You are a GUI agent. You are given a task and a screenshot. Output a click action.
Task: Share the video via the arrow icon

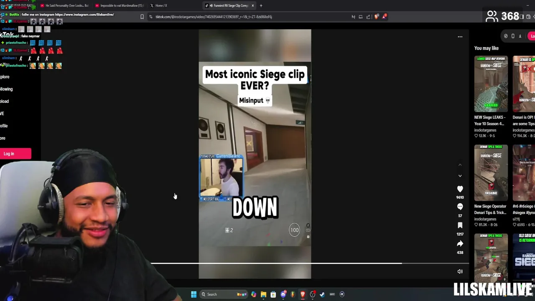coord(460,244)
